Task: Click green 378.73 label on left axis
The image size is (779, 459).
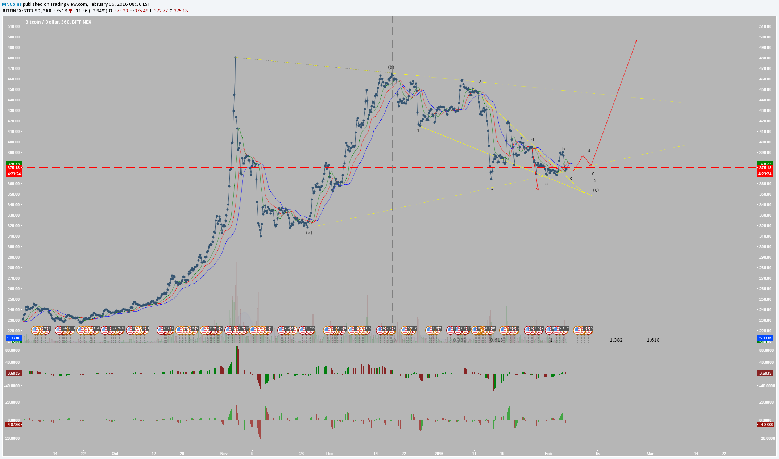Action: click(x=14, y=164)
